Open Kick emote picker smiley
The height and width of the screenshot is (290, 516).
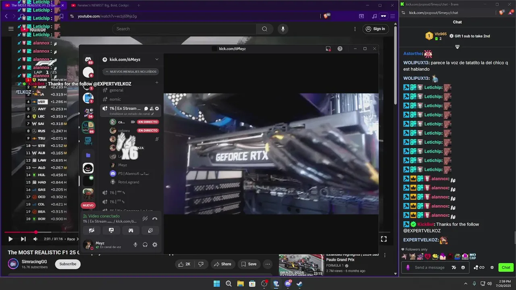(463, 267)
